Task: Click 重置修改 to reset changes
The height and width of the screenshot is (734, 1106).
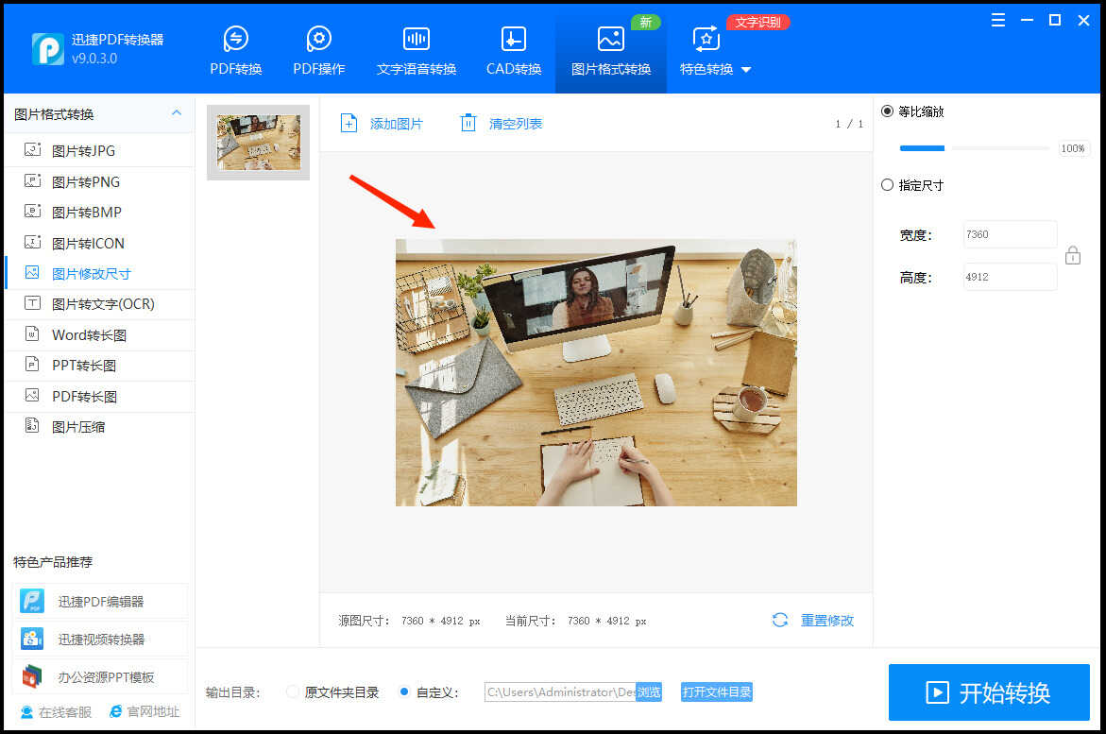Action: 827,621
